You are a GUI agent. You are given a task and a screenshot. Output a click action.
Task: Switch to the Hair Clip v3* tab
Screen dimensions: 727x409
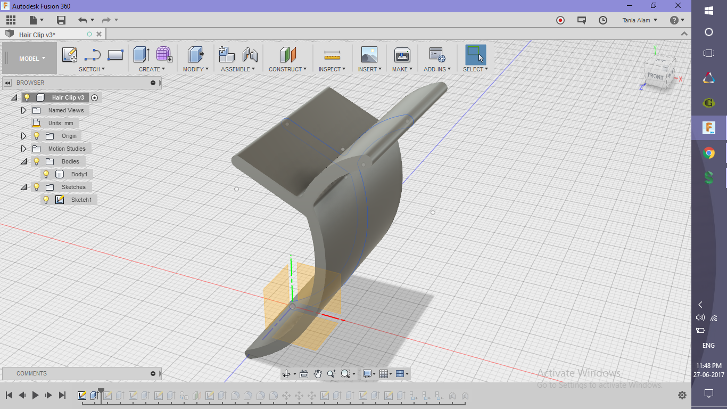[37, 35]
